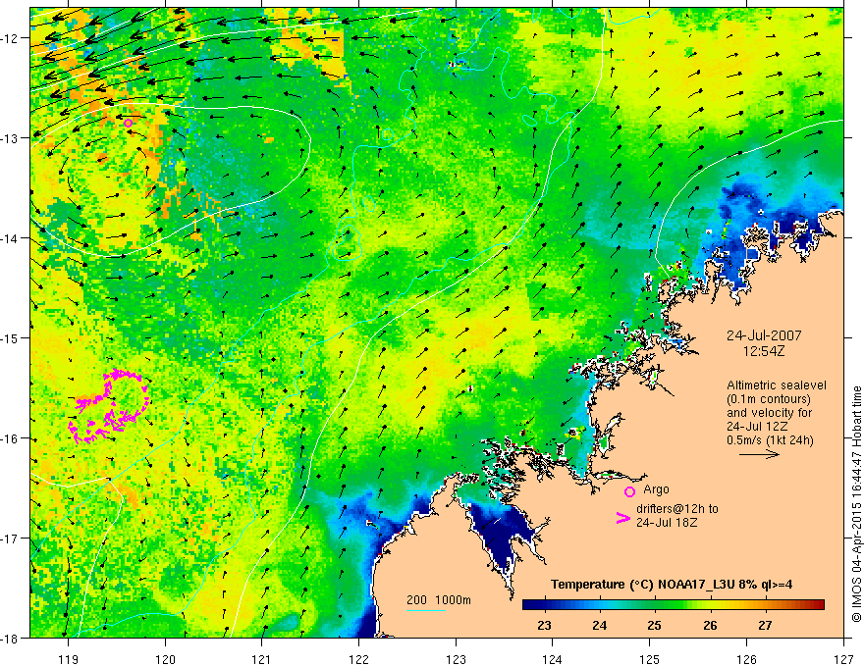This screenshot has width=864, height=667.
Task: Click longitude axis label 123
Action: (456, 659)
